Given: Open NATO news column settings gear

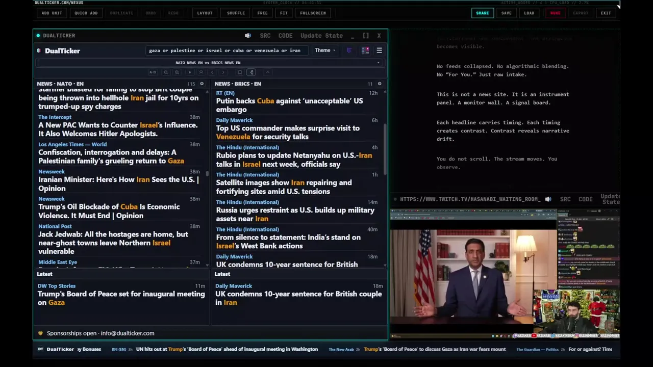Looking at the screenshot, I should [202, 84].
